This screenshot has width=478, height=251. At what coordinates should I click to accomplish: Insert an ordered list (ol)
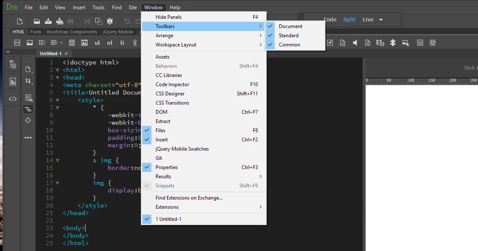[110, 43]
